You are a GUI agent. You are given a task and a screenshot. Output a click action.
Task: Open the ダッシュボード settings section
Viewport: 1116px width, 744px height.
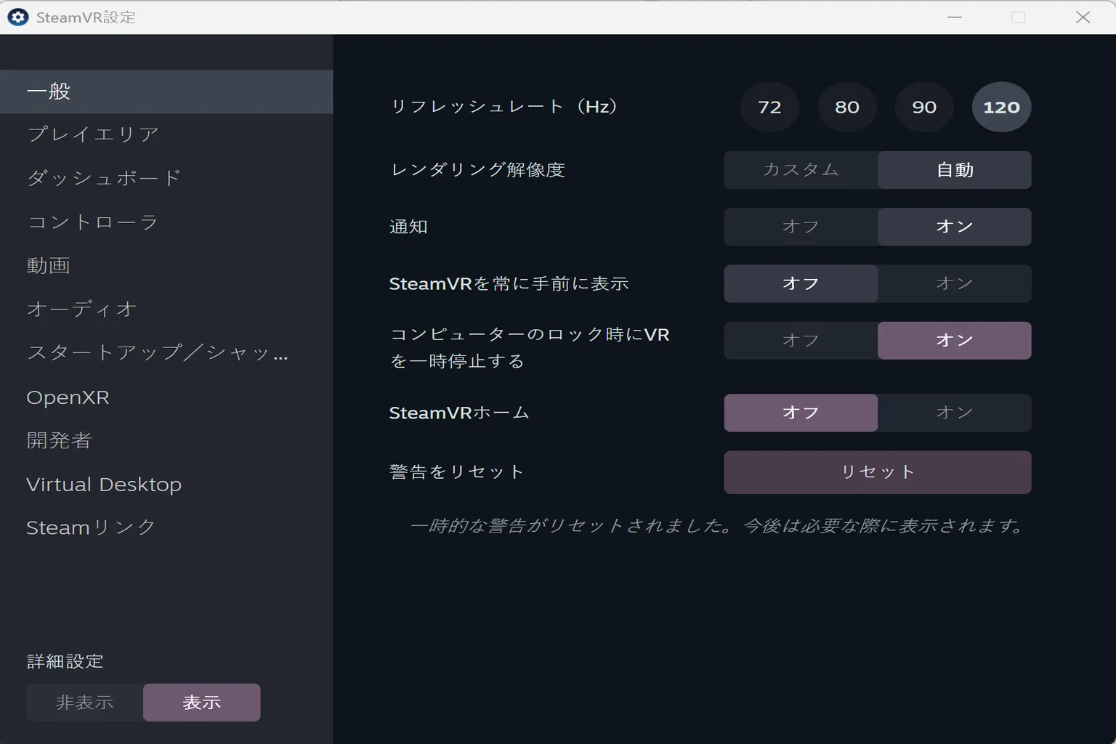coord(105,177)
